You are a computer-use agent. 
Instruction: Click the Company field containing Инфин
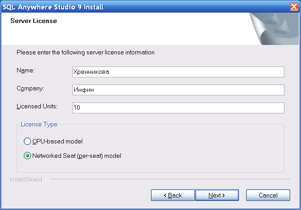click(x=177, y=90)
